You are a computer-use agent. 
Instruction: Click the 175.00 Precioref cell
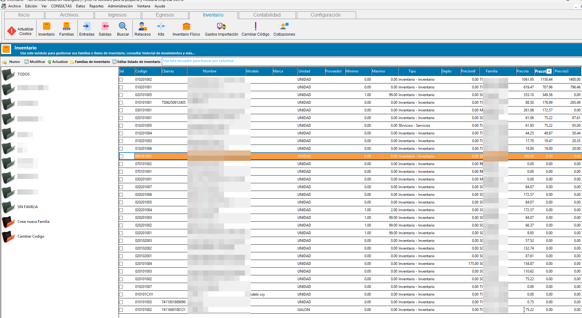point(473,264)
